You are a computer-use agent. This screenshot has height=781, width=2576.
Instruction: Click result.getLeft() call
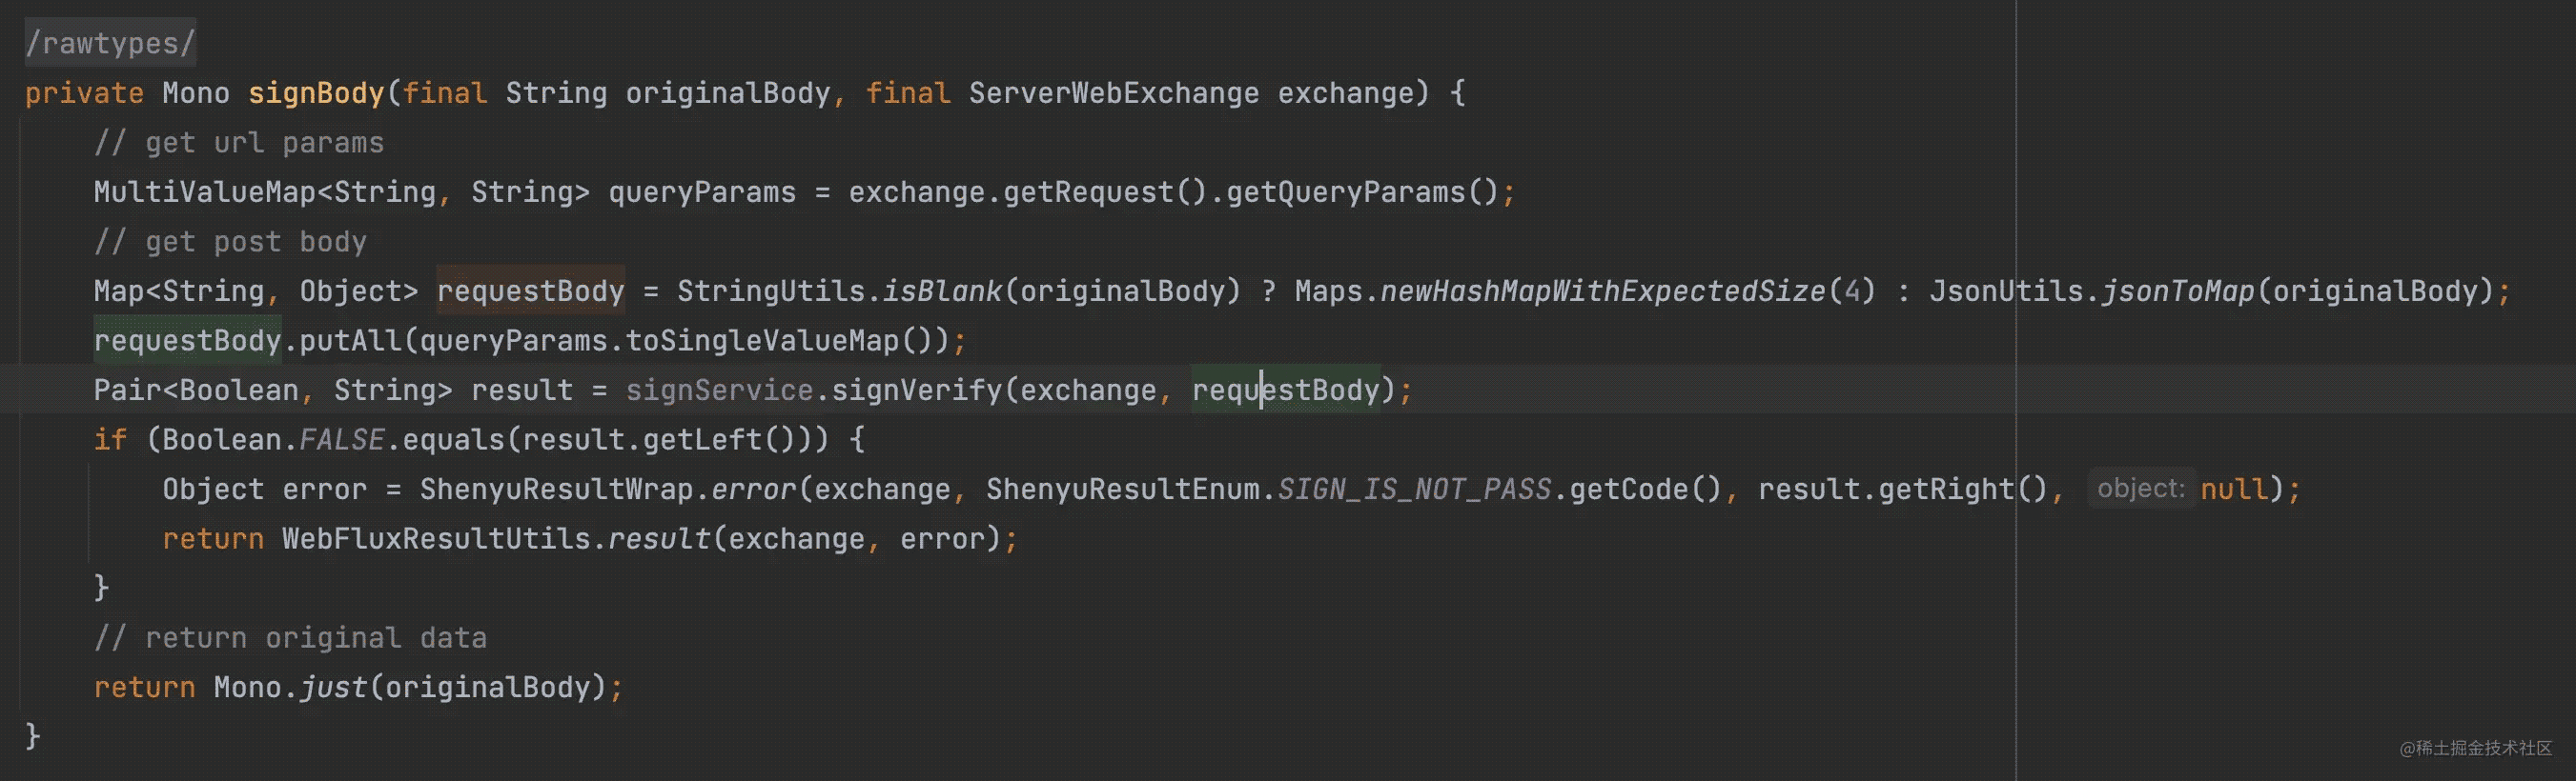[659, 439]
